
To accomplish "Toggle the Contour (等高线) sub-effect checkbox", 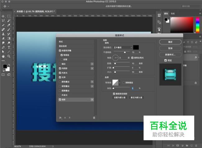I will point(62,55).
